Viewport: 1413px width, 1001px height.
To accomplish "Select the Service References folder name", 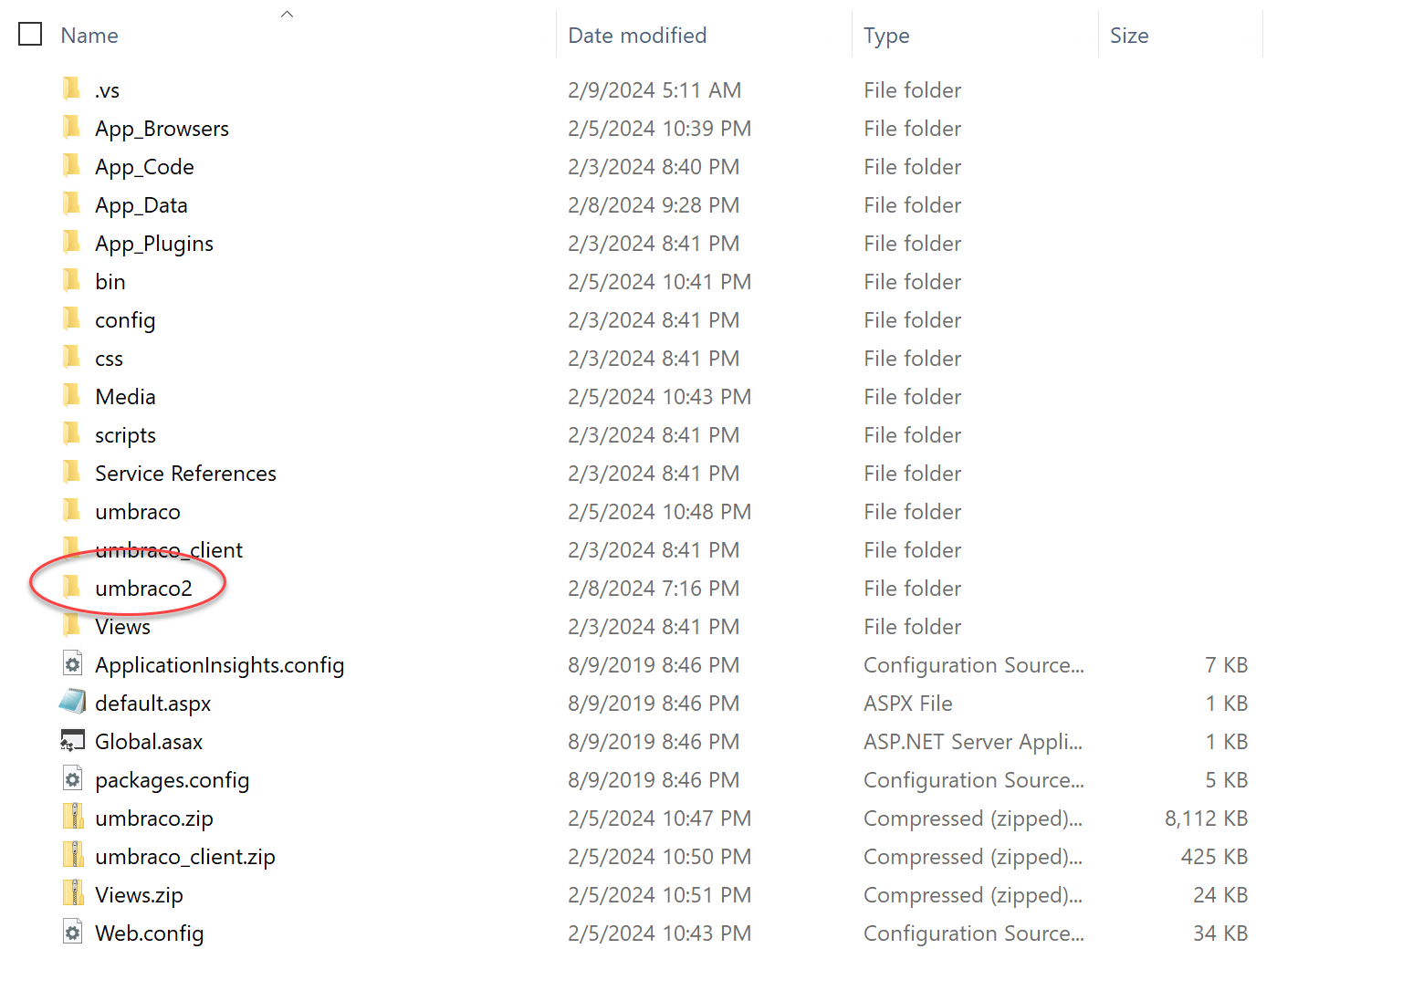I will [185, 474].
